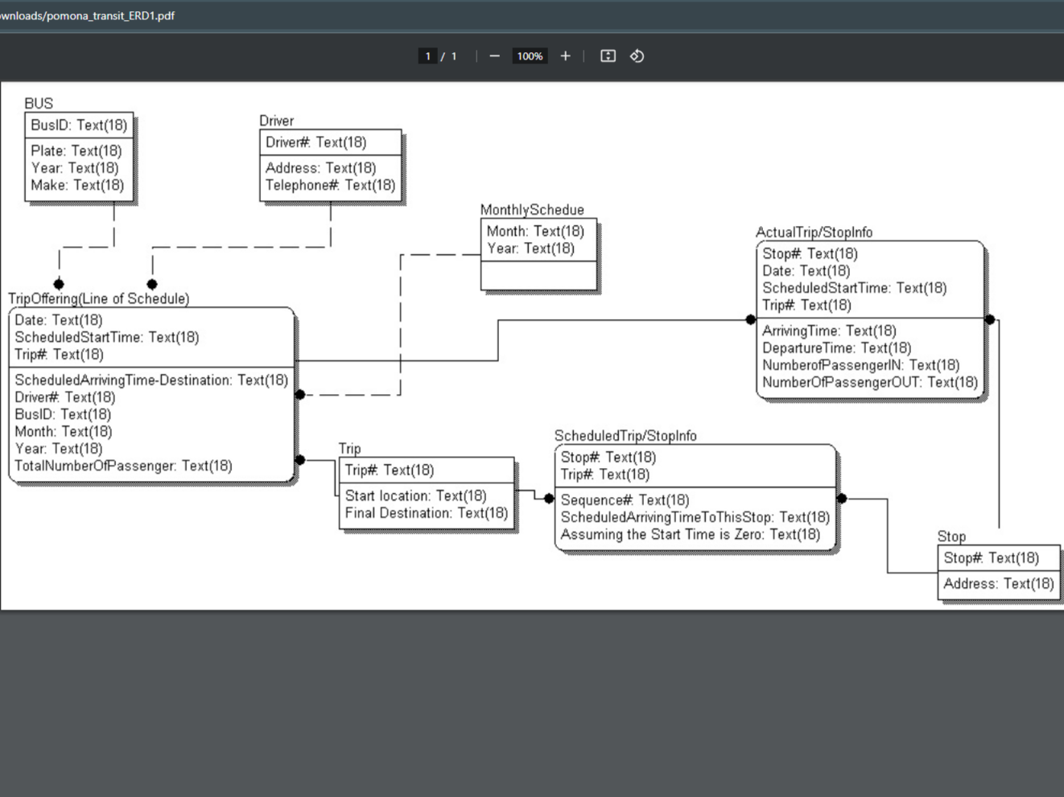The height and width of the screenshot is (797, 1064).
Task: Click 'Telephone#: Text(18)' in Driver table
Action: point(330,185)
